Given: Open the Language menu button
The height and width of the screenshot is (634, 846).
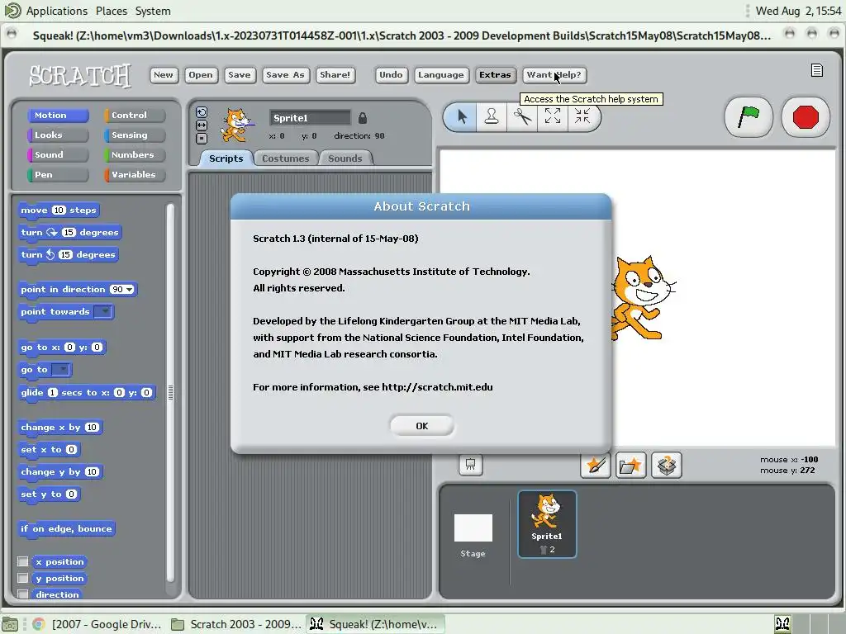Looking at the screenshot, I should [x=440, y=75].
